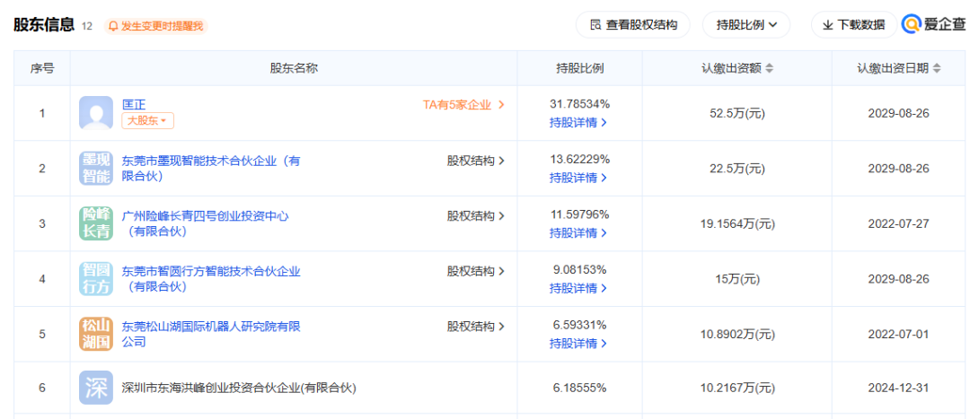The width and height of the screenshot is (970, 419).
Task: Click 匡正's avatar image
Action: point(96,113)
